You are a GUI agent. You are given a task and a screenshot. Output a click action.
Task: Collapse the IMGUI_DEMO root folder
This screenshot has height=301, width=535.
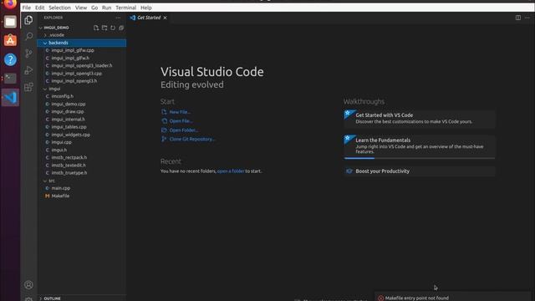point(41,28)
